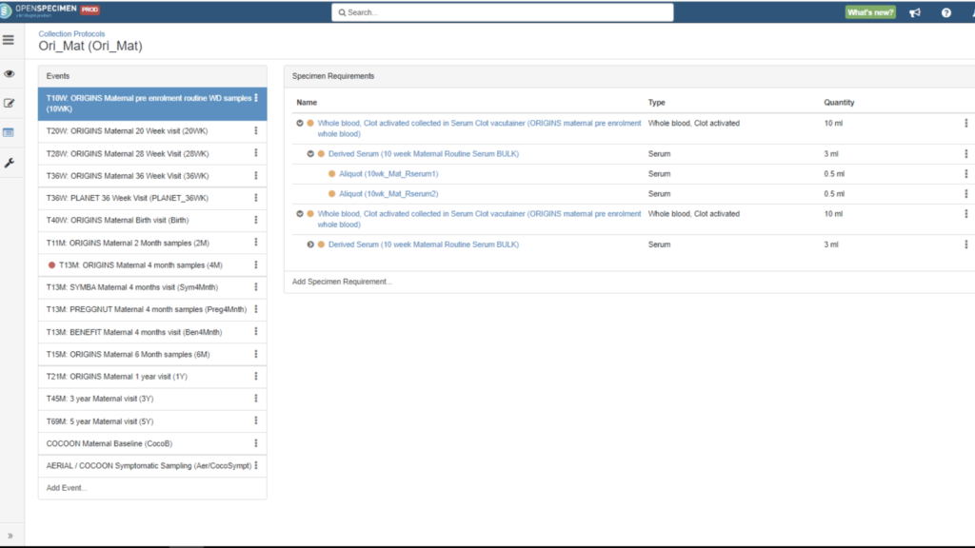975x548 pixels.
Task: Open the hamburger navigation menu
Action: (9, 40)
